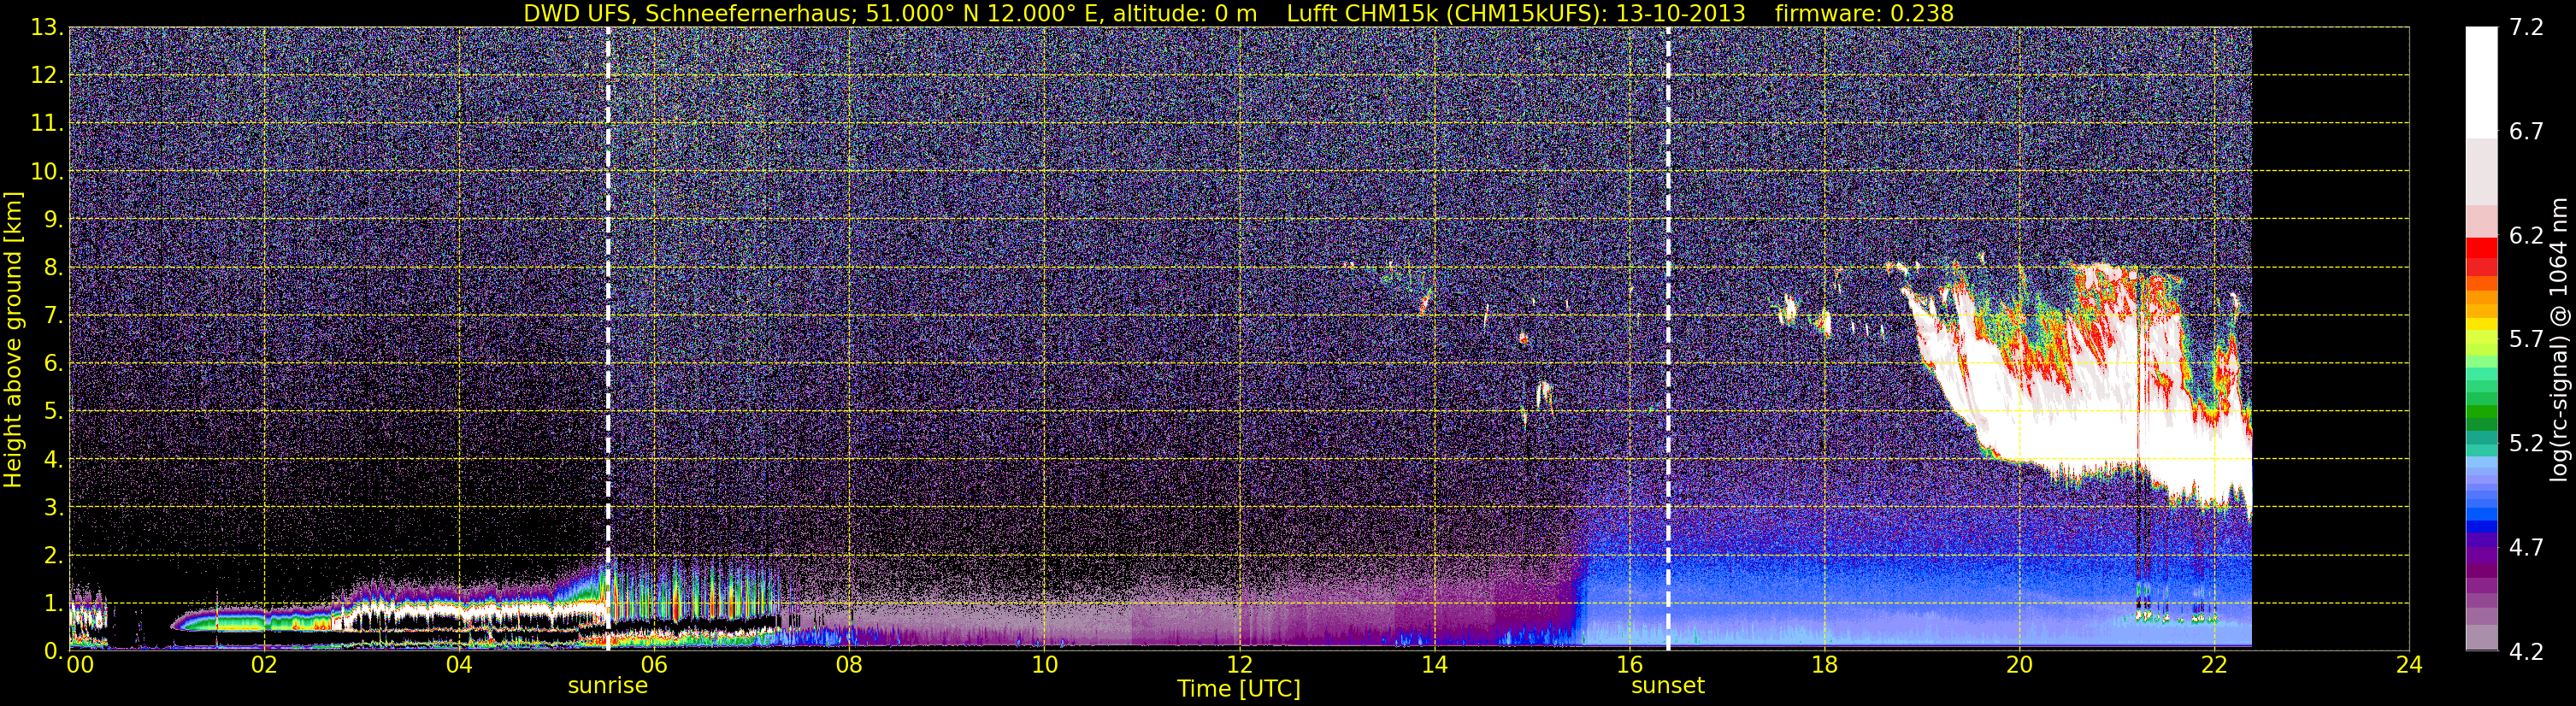2576x706 pixels.
Task: Click the 'firmware: 0.238' text
Action: point(1864,13)
